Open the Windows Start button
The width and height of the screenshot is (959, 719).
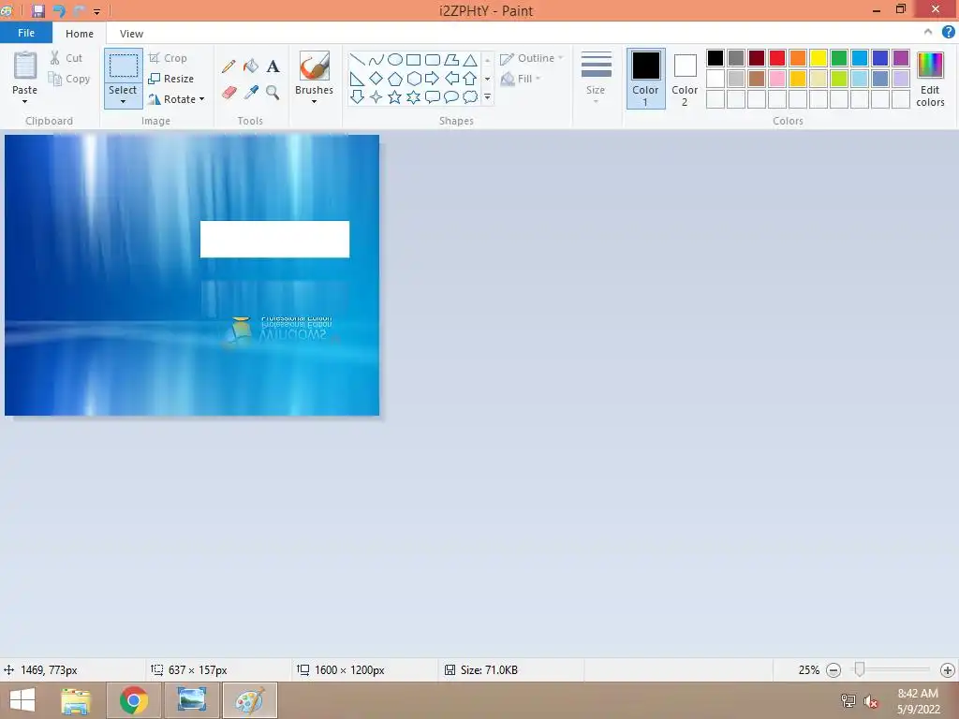22,700
